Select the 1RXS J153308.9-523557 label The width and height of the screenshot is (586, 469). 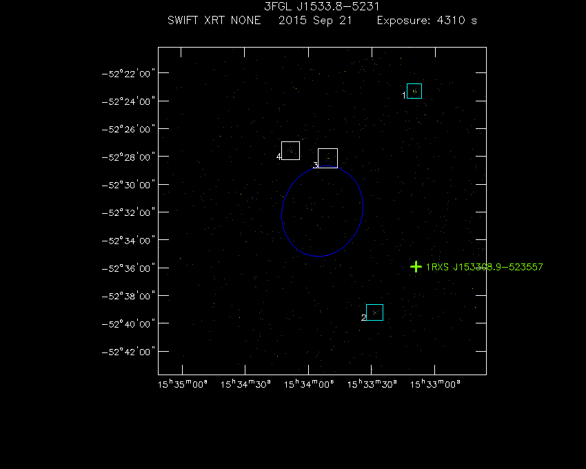(485, 267)
